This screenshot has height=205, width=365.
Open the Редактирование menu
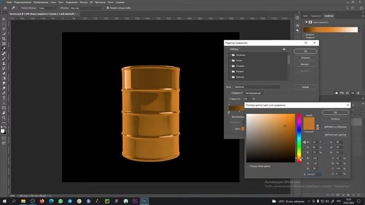point(23,2)
